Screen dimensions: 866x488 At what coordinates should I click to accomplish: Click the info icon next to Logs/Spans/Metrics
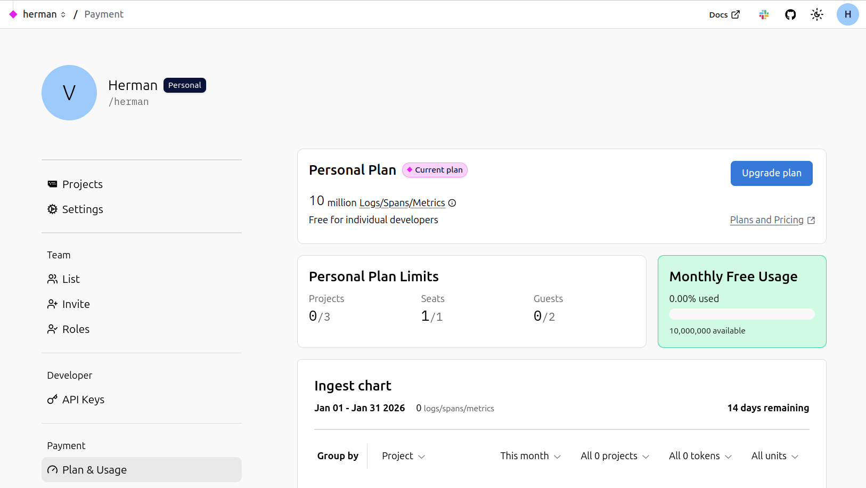tap(452, 203)
